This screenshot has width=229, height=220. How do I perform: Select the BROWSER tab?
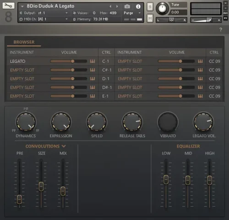point(24,42)
